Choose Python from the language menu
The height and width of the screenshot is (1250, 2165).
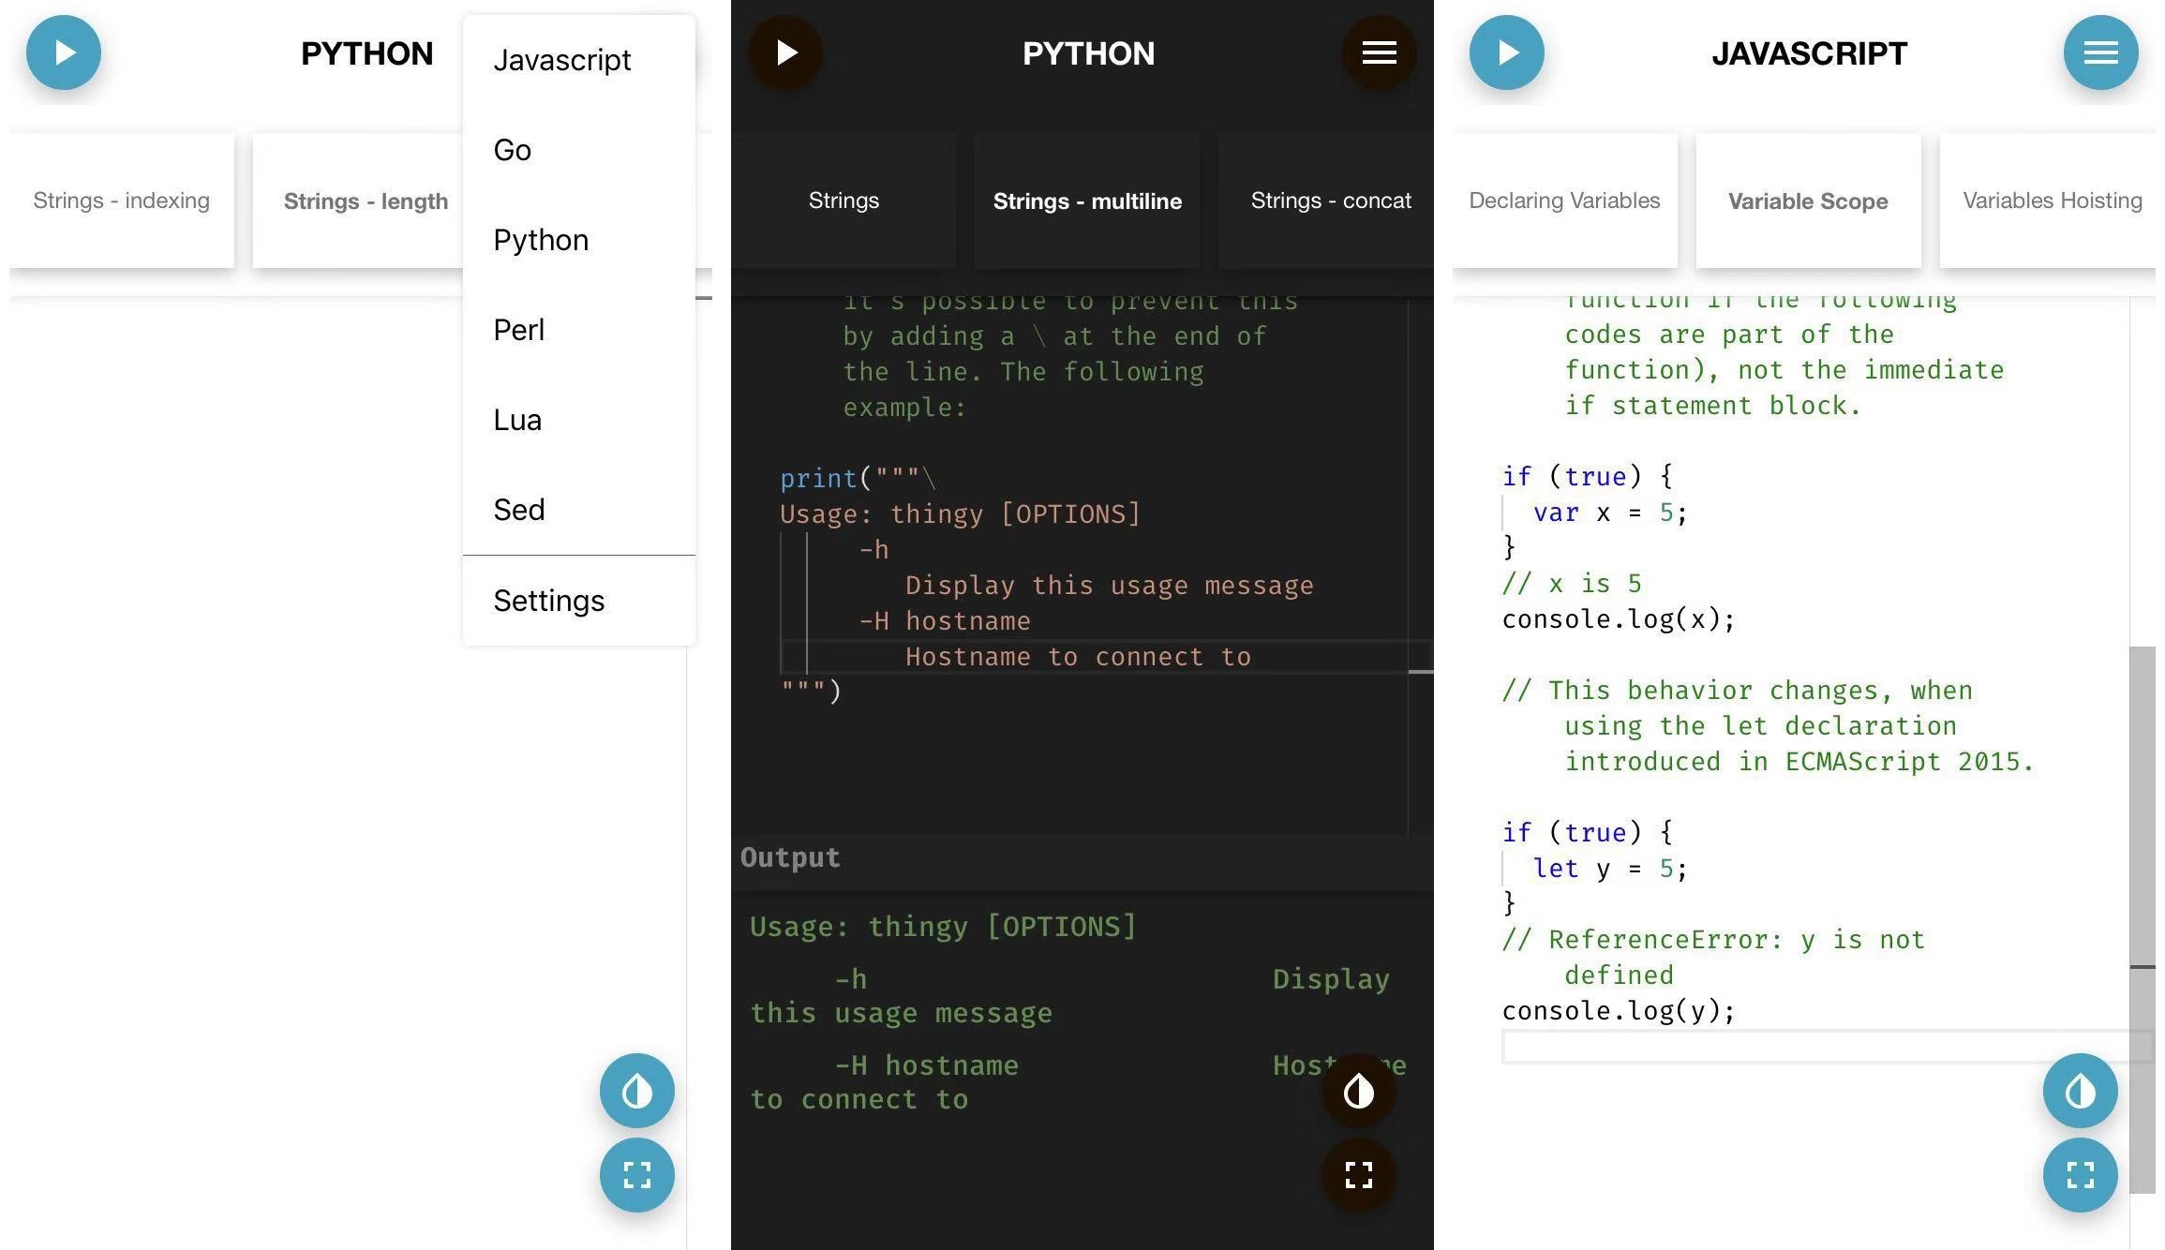pos(579,240)
